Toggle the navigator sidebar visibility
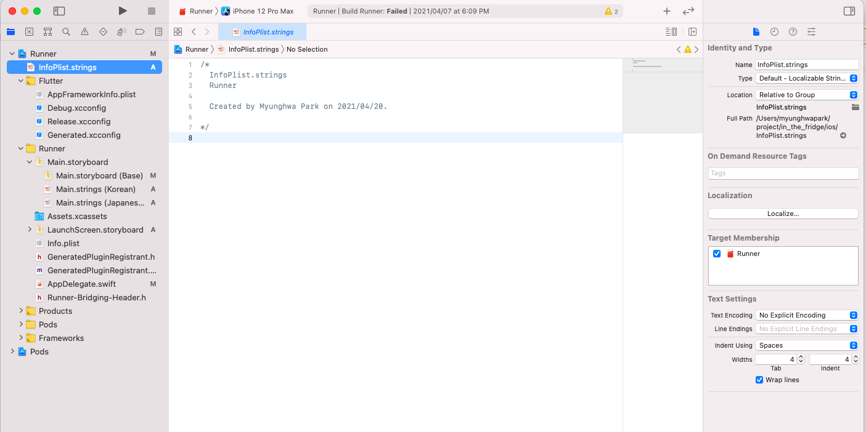 click(x=59, y=11)
